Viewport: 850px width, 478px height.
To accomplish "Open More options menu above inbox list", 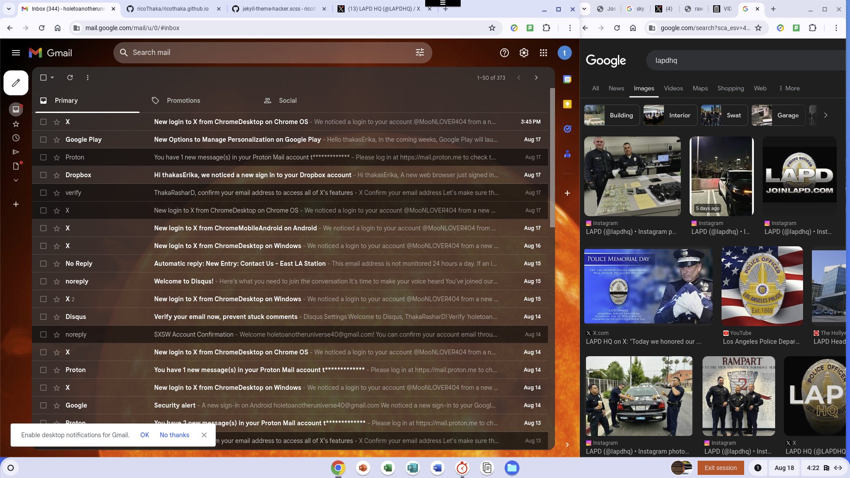I will 88,78.
